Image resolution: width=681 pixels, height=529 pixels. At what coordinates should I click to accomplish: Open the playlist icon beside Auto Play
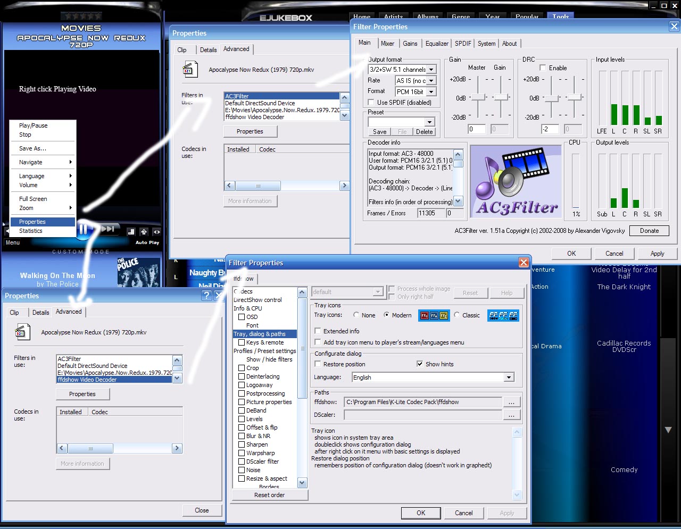130,232
